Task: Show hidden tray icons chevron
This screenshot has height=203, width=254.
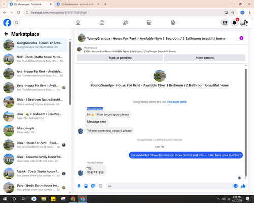Action: (x=219, y=199)
